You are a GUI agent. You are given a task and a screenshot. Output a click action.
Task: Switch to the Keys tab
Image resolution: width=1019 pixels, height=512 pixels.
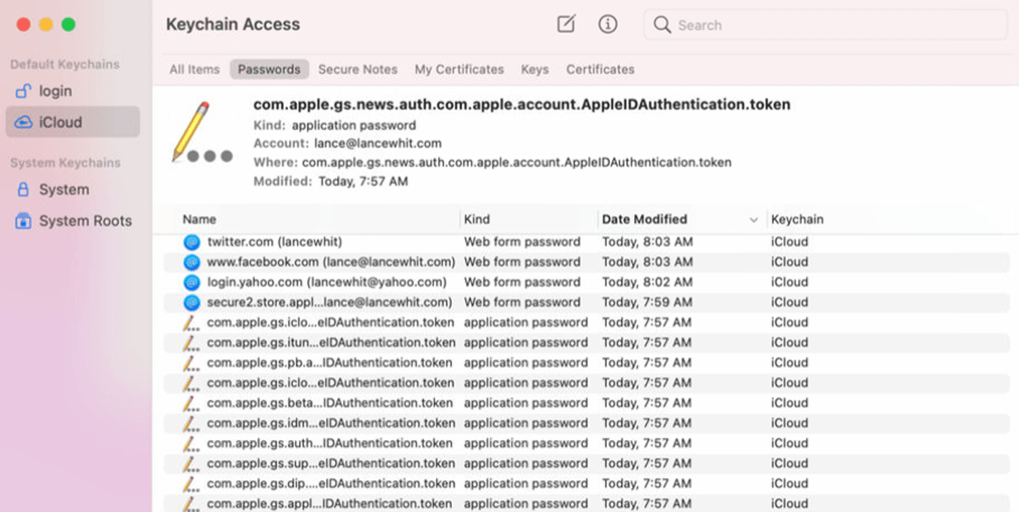click(x=534, y=69)
